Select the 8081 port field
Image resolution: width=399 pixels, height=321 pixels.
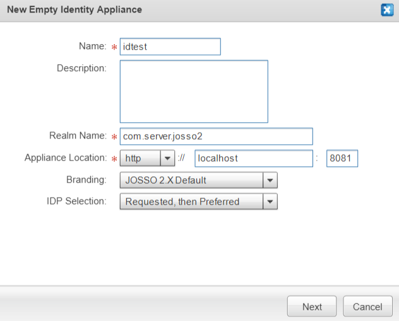[x=342, y=159]
